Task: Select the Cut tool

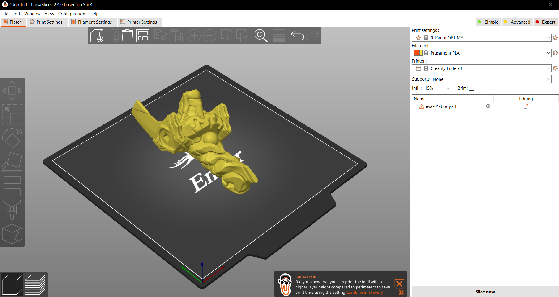Action: click(12, 186)
